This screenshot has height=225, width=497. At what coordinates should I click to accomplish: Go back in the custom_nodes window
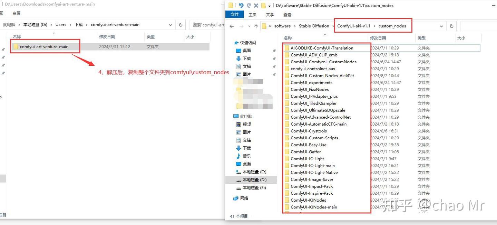[232, 26]
